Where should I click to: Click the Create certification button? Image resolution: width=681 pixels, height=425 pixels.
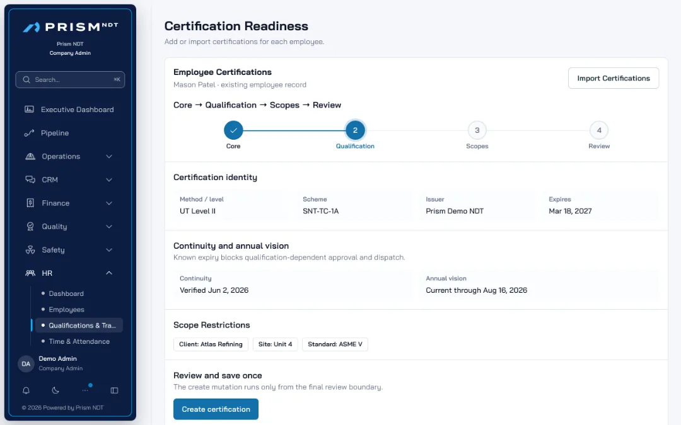pos(216,409)
